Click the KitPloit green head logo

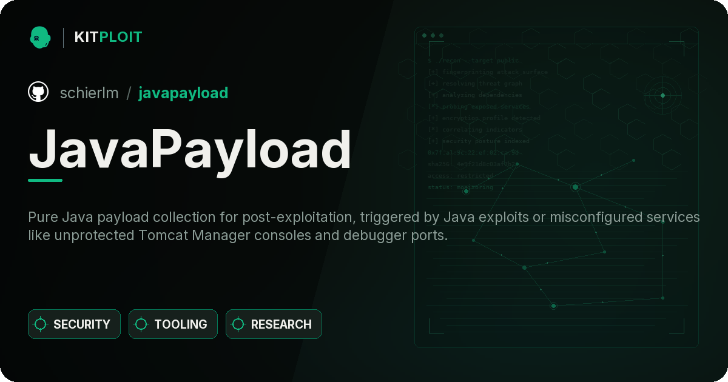pyautogui.click(x=40, y=37)
